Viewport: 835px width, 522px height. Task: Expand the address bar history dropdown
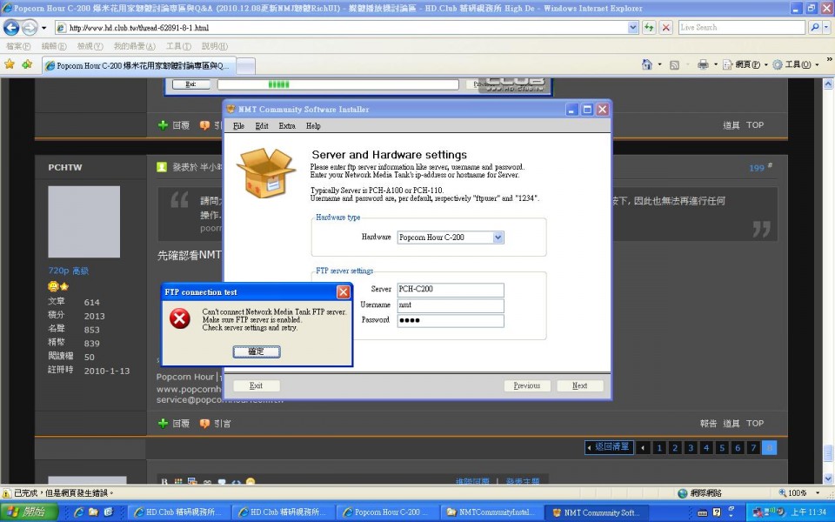pyautogui.click(x=632, y=28)
